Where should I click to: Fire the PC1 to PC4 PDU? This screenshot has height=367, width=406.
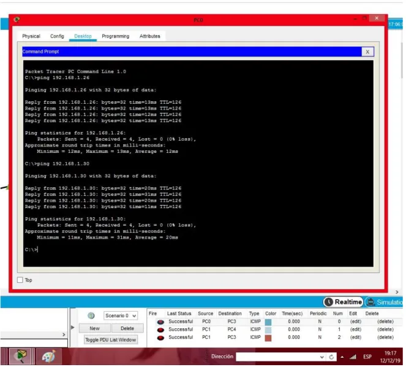tap(160, 330)
